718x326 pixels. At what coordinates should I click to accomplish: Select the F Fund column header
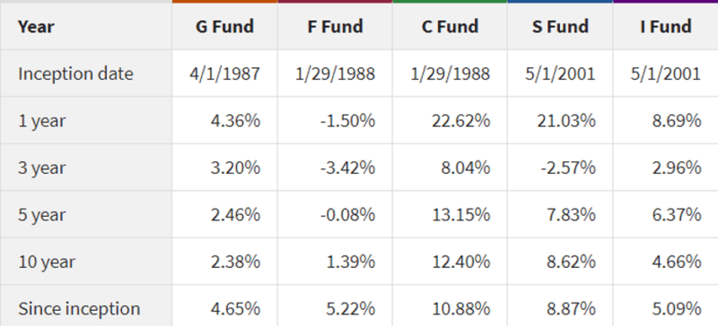pyautogui.click(x=335, y=27)
